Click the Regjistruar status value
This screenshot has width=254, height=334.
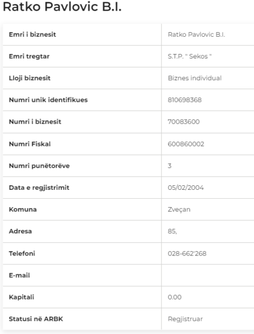click(x=185, y=319)
